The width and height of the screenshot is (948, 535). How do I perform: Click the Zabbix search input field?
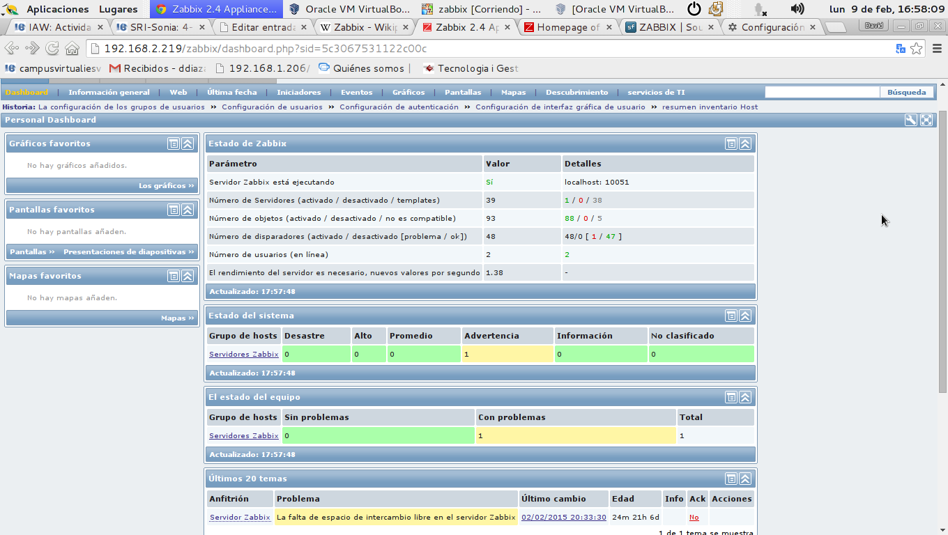pos(822,92)
